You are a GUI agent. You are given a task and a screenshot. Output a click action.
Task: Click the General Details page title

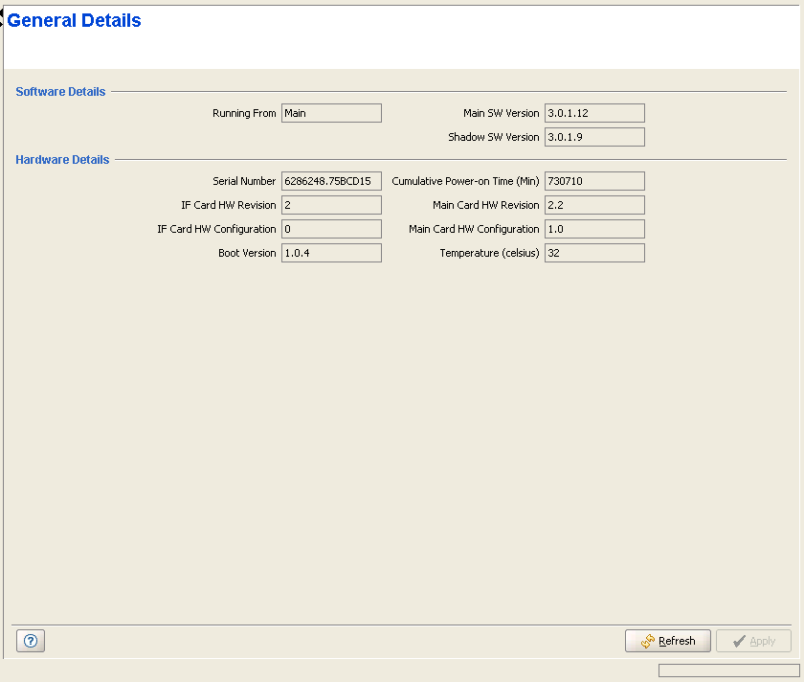coord(75,21)
